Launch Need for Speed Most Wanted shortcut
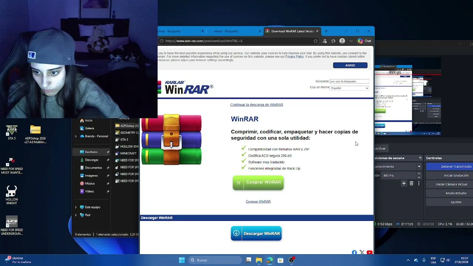Image resolution: width=473 pixels, height=266 pixels. click(12, 166)
